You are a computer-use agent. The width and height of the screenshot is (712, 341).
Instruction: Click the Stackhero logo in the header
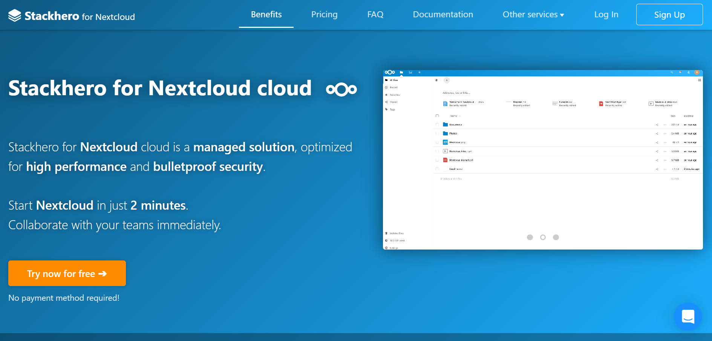pos(15,15)
